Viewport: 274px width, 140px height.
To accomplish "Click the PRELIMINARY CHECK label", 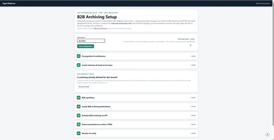I will coord(86,74).
